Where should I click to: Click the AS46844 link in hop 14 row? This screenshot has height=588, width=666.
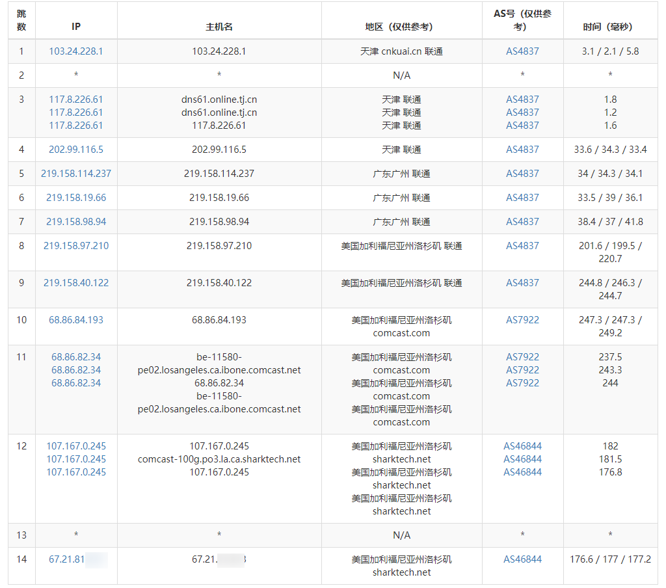pyautogui.click(x=522, y=559)
